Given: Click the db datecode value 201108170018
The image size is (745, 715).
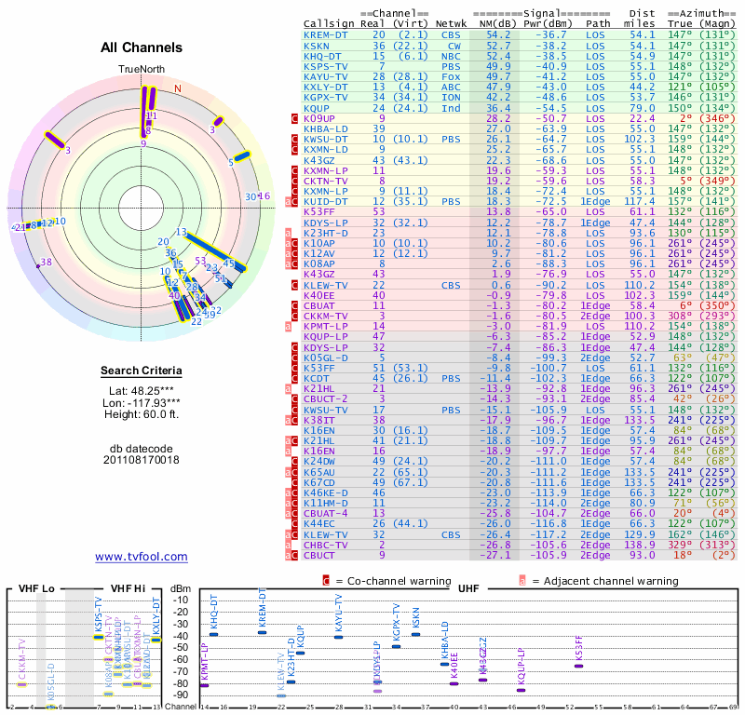Looking at the screenshot, I should (142, 460).
